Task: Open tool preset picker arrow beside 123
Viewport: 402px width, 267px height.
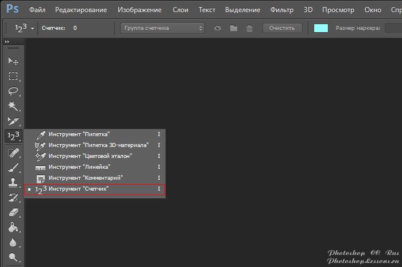Action: (x=33, y=28)
